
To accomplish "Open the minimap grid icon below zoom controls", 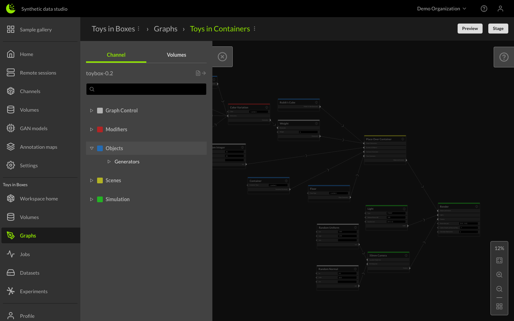I will (x=499, y=306).
